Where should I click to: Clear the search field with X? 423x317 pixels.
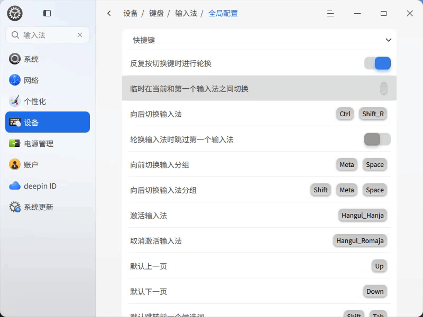click(x=80, y=35)
